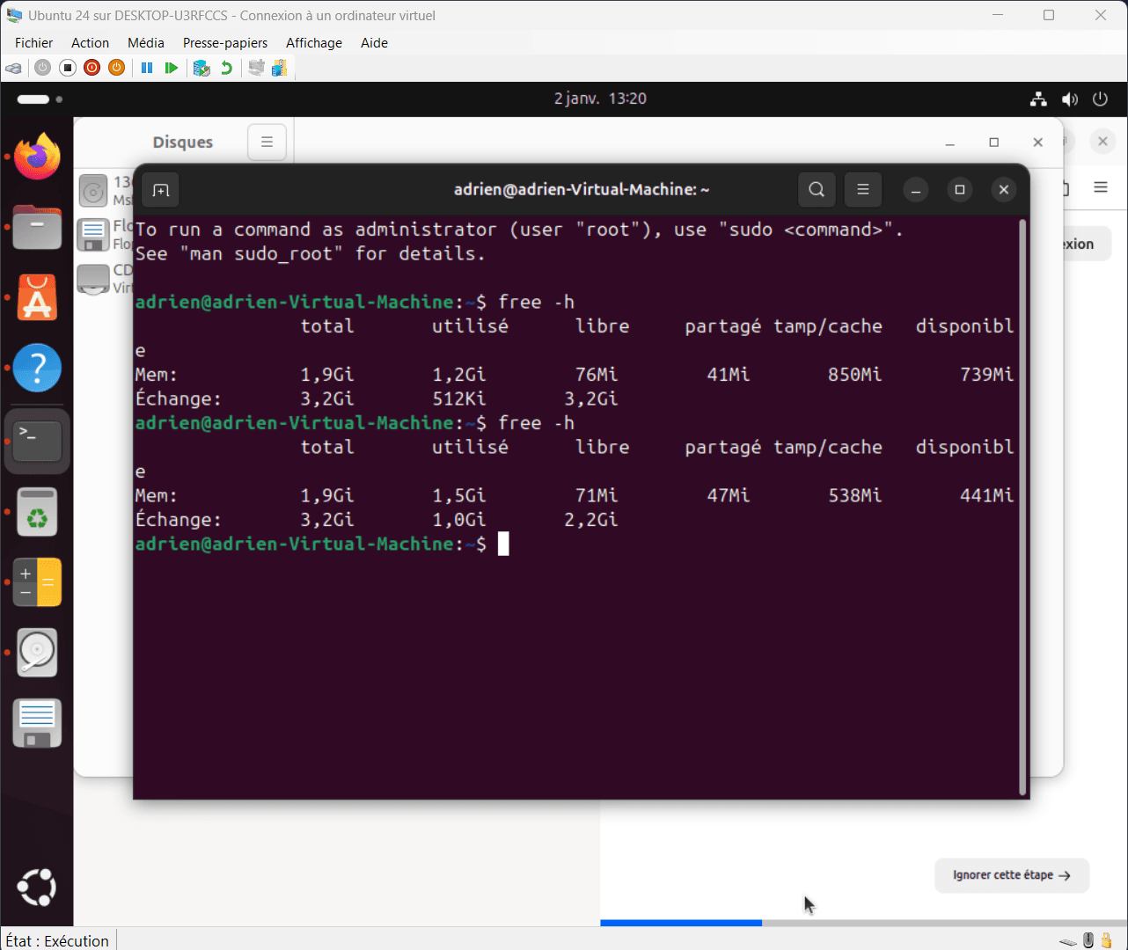Click the Ignorer cette étape button
The image size is (1128, 950).
click(x=1011, y=875)
